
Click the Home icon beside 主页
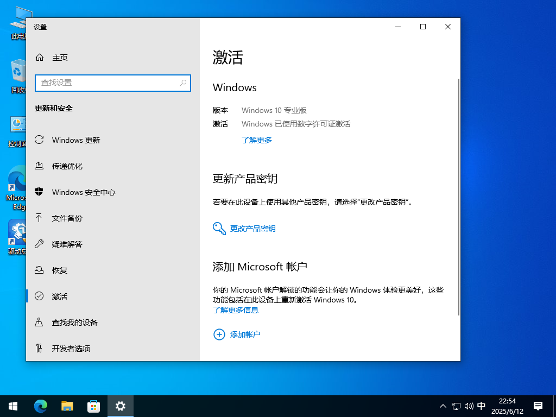coord(39,58)
